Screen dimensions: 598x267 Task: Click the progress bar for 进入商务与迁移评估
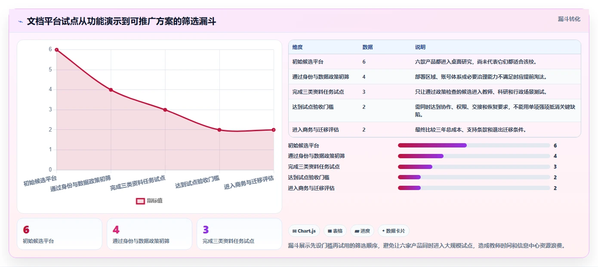[474, 188]
